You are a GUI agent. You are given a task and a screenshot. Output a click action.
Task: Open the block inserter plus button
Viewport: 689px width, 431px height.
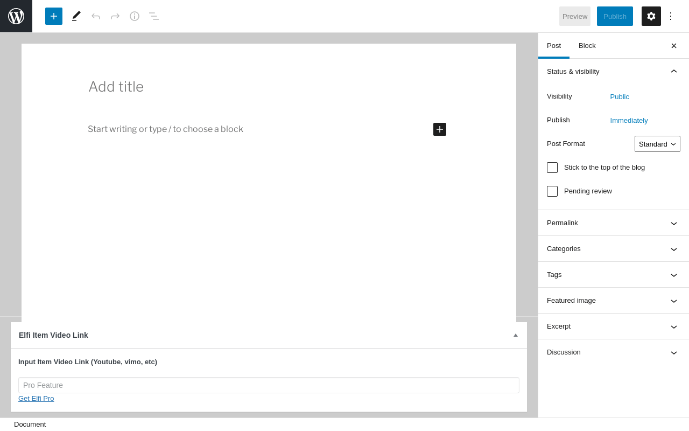point(54,16)
